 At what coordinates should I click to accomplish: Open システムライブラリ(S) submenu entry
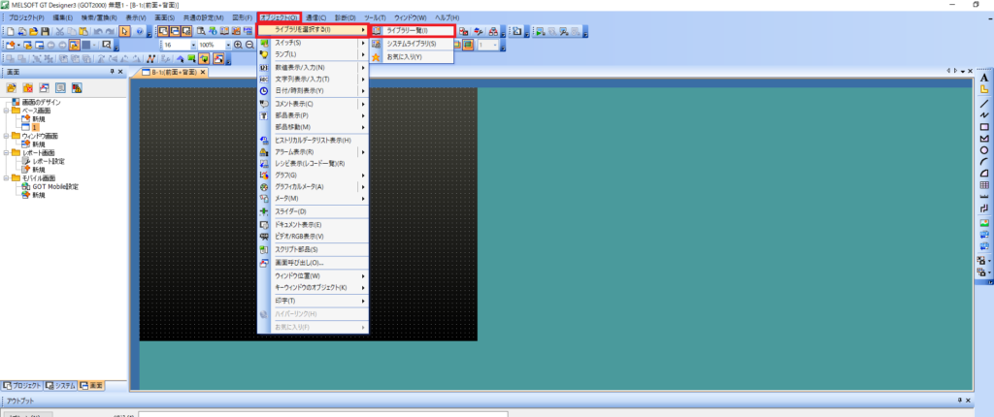(x=411, y=44)
